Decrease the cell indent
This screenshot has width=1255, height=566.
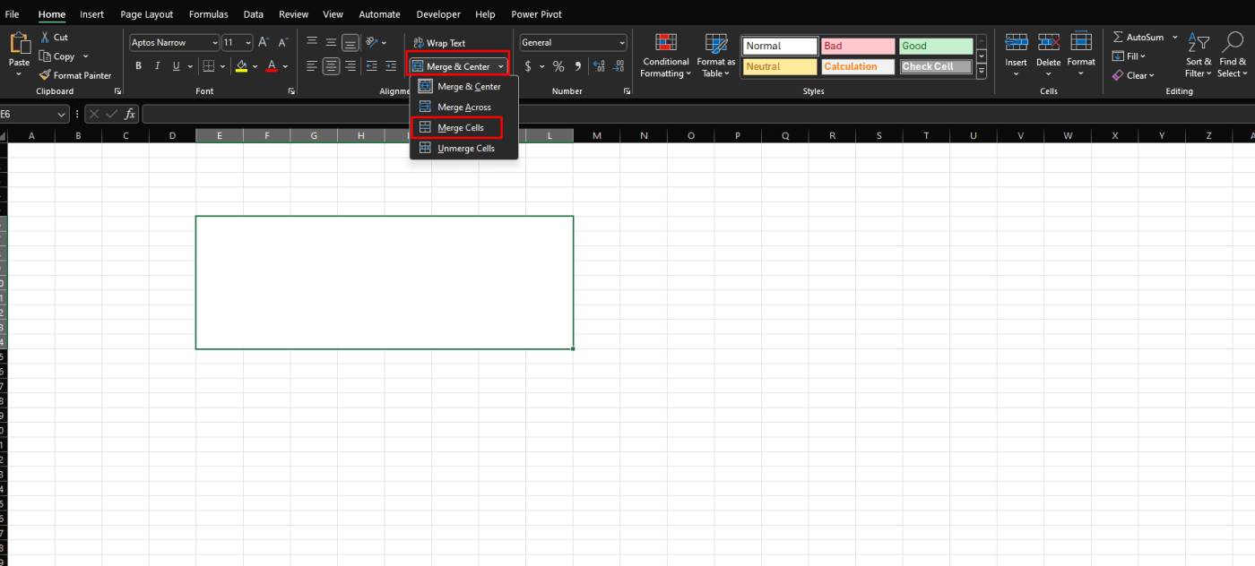pyautogui.click(x=371, y=66)
